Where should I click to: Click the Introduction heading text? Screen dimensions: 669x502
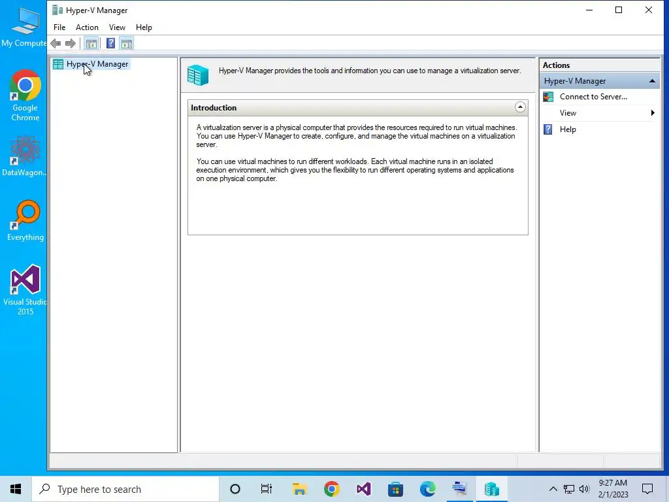[214, 108]
